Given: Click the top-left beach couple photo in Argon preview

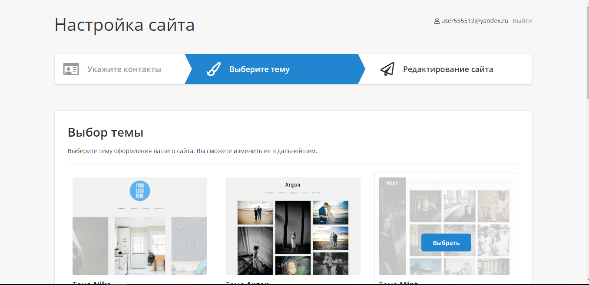Looking at the screenshot, I should pyautogui.click(x=255, y=212).
